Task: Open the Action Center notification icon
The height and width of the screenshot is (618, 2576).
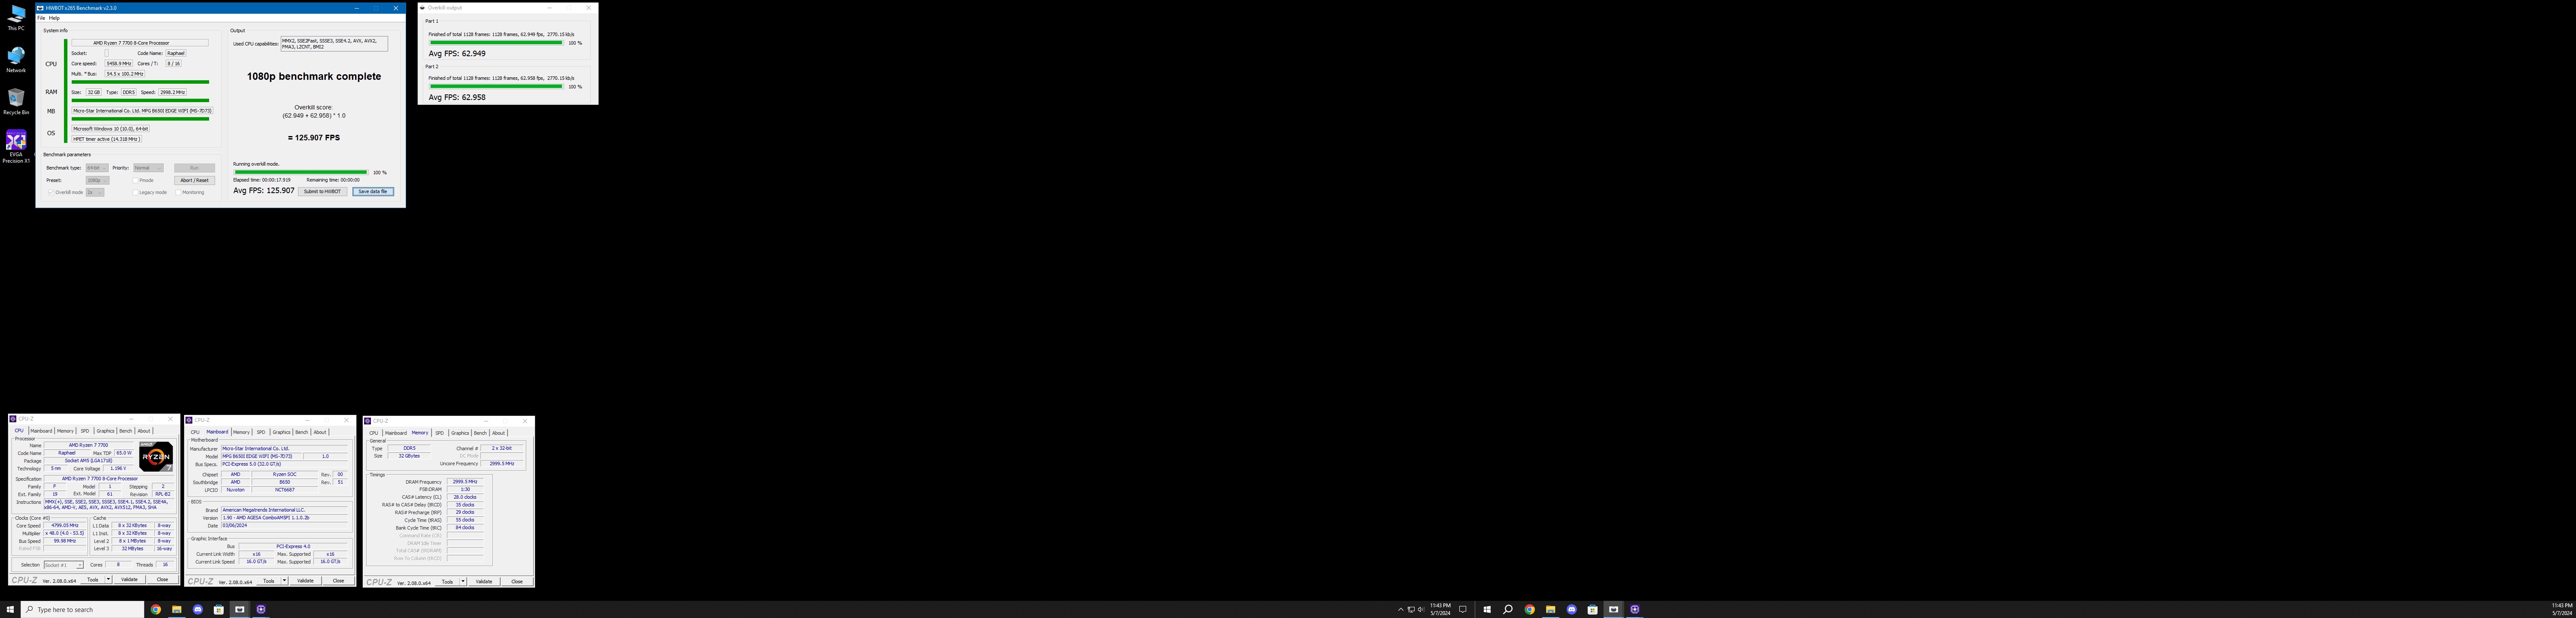Action: [x=1463, y=609]
